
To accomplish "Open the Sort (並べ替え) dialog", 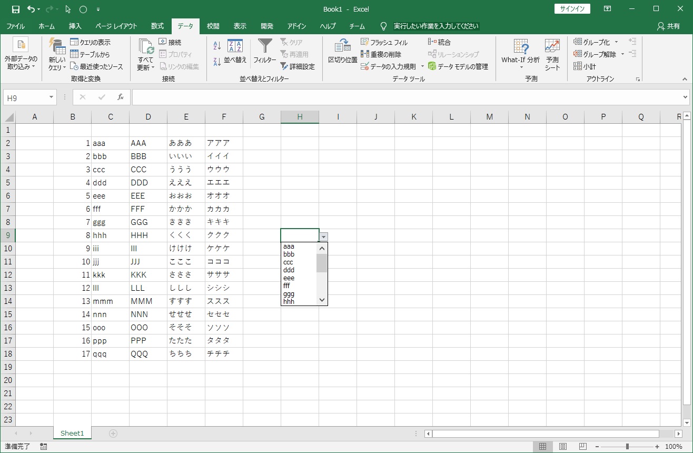I will pos(235,52).
